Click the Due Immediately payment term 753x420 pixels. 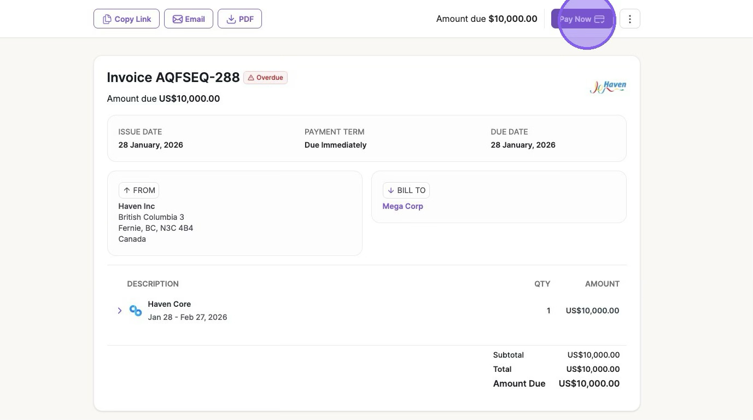coord(335,145)
